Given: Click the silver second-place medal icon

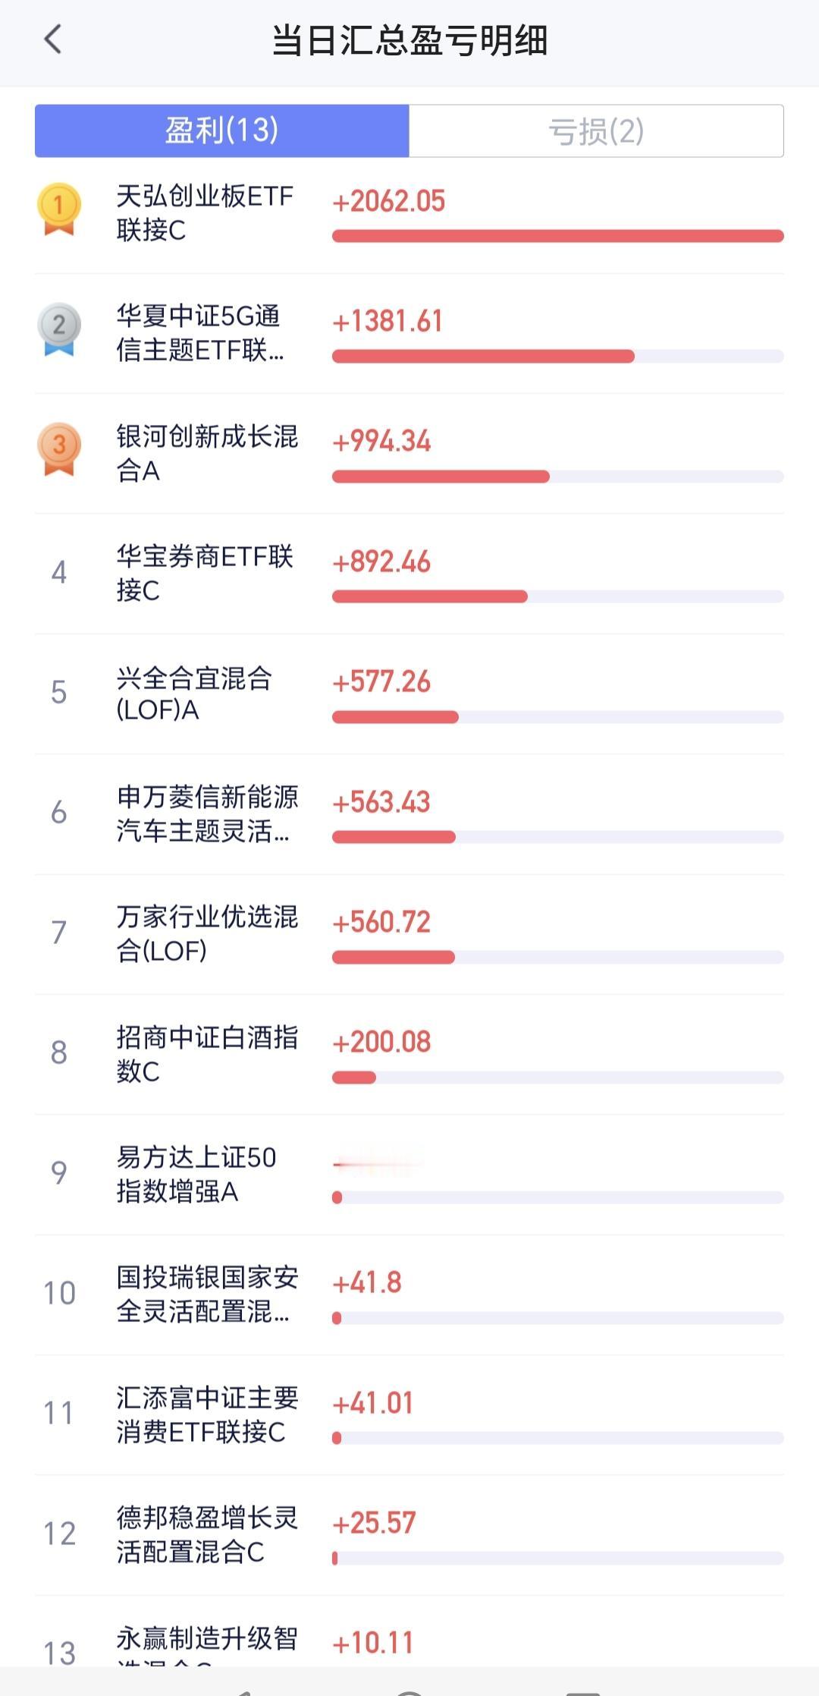Looking at the screenshot, I should point(58,329).
